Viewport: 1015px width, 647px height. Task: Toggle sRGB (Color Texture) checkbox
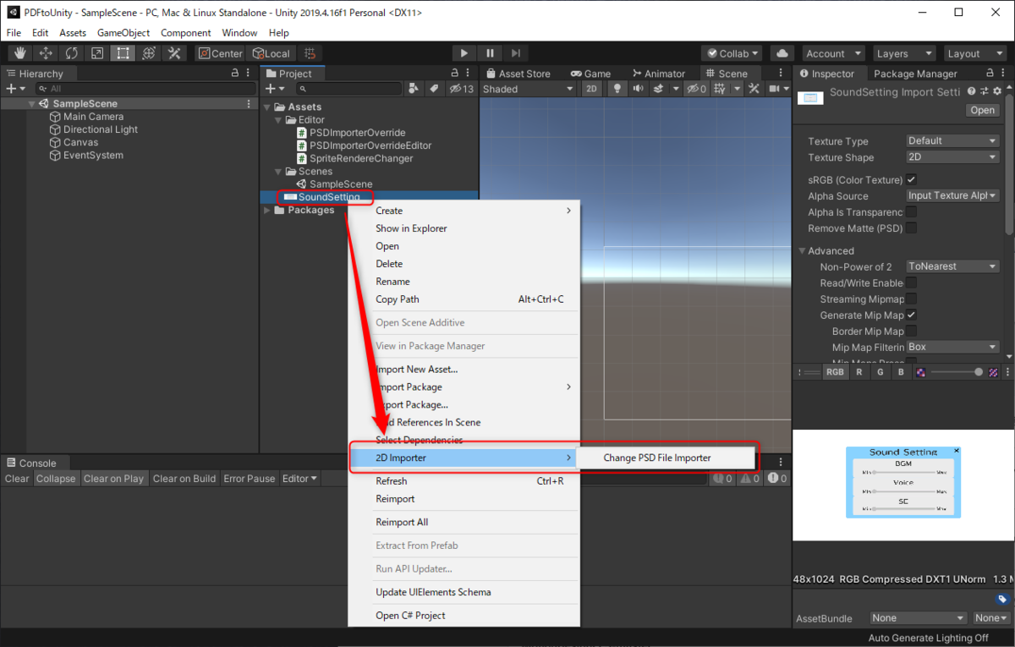point(911,179)
